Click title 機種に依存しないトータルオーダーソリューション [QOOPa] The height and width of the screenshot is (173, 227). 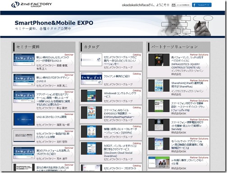[120, 131]
